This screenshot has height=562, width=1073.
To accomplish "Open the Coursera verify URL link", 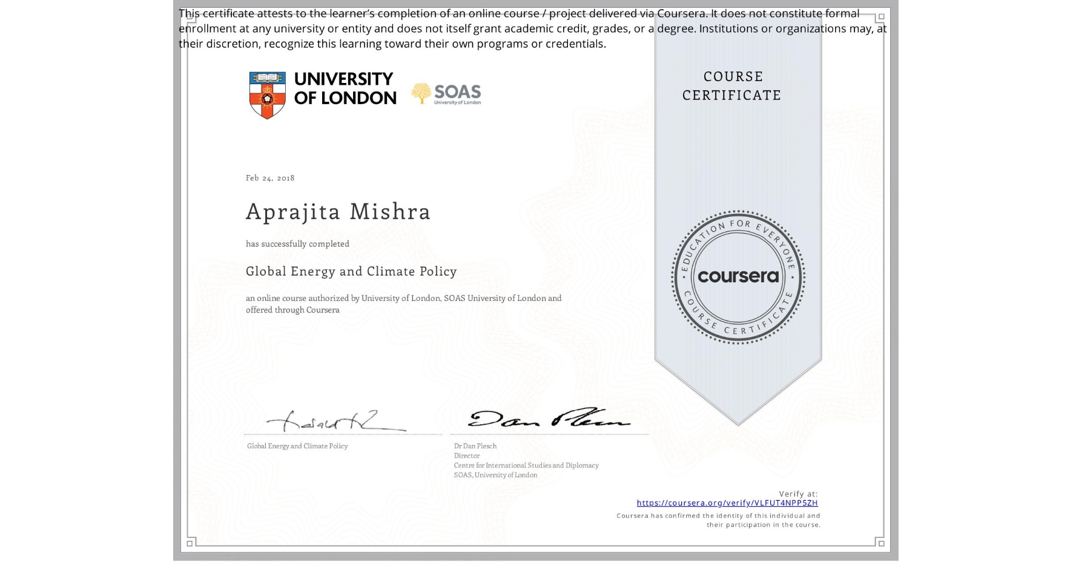I will click(x=727, y=503).
